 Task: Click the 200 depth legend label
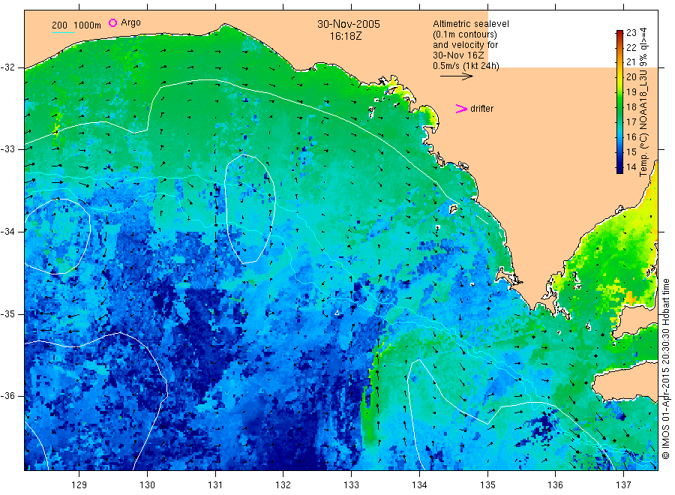[x=59, y=25]
